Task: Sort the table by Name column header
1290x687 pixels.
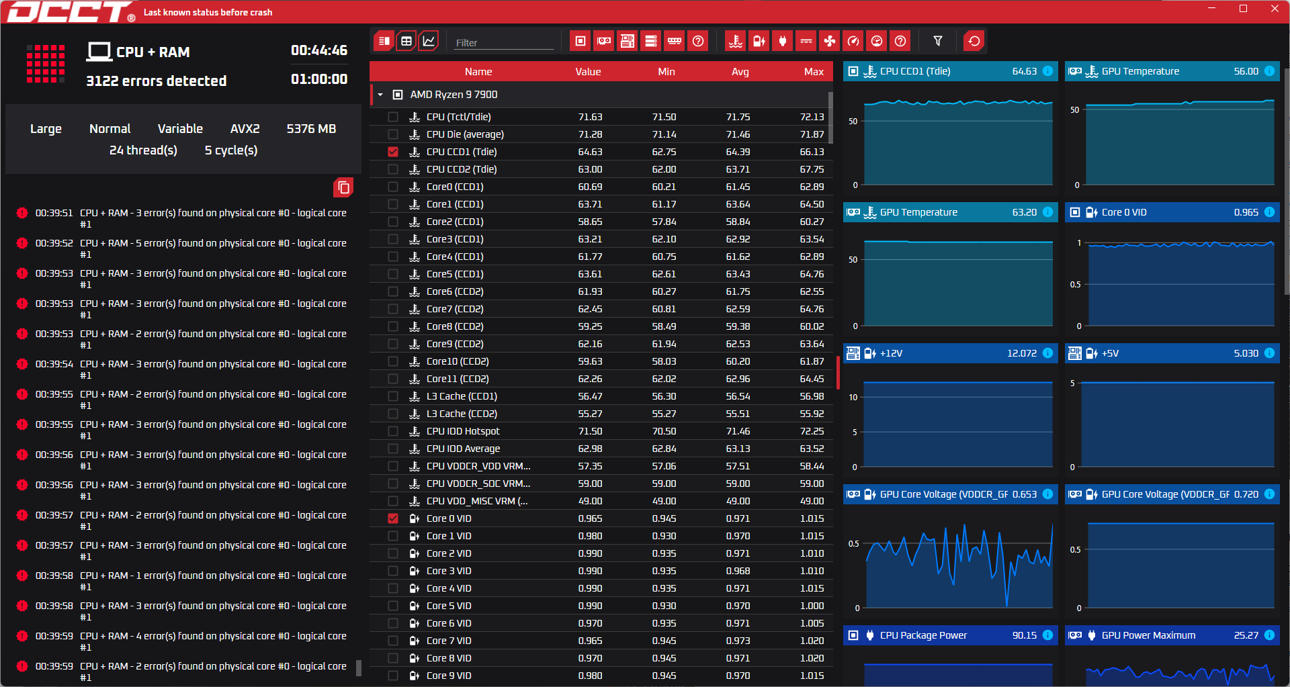Action: pyautogui.click(x=478, y=72)
